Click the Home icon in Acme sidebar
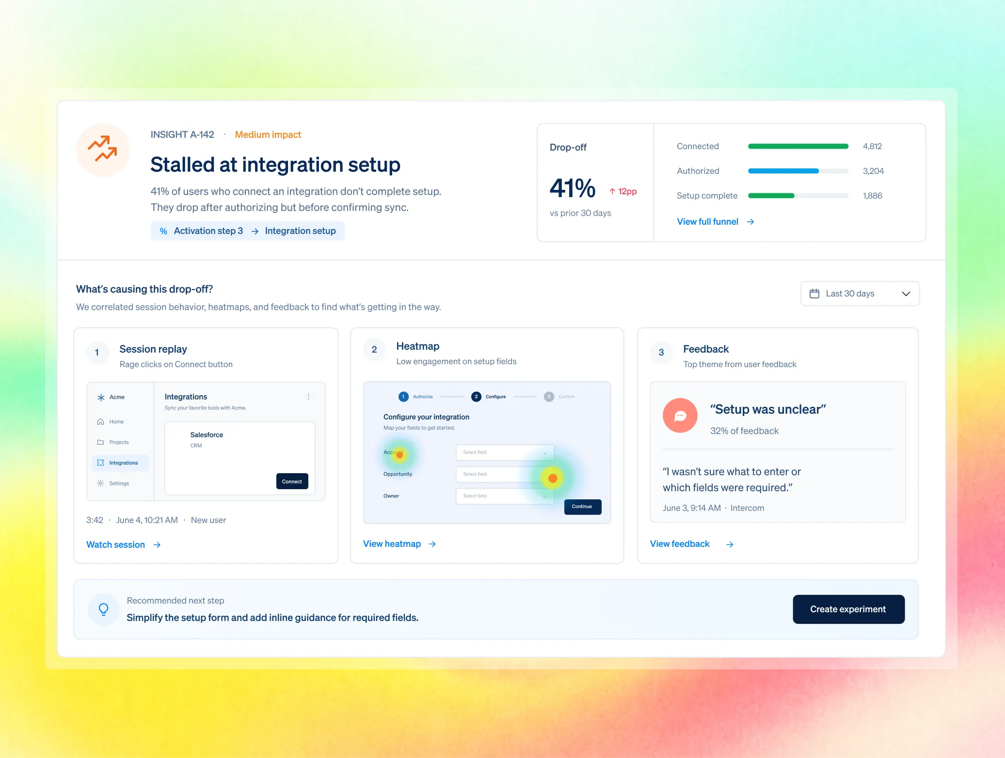This screenshot has width=1005, height=758. (x=100, y=422)
